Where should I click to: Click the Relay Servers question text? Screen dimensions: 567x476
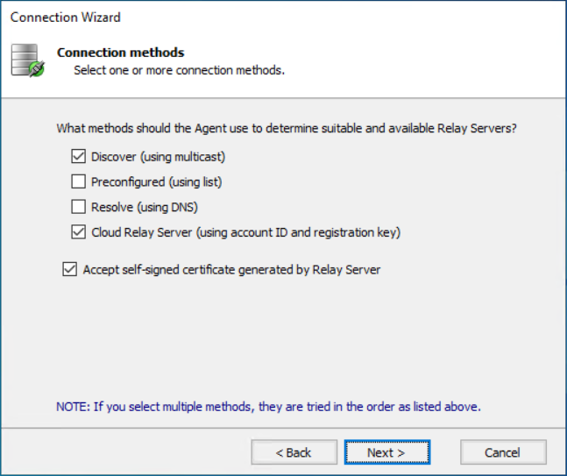tap(287, 128)
